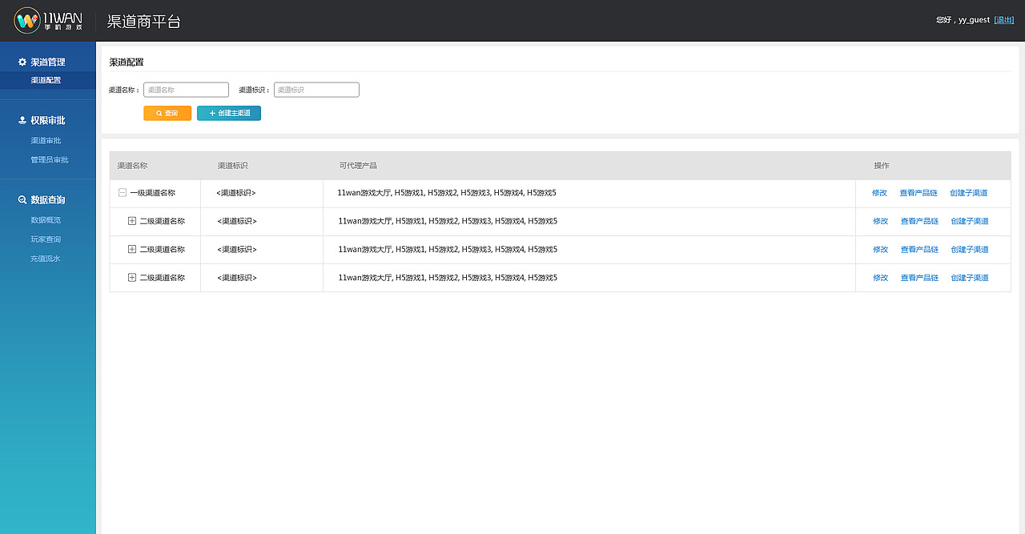Viewport: 1025px width, 534px height.
Task: Collapse the 一级渠道名称 tree row
Action: 122,193
